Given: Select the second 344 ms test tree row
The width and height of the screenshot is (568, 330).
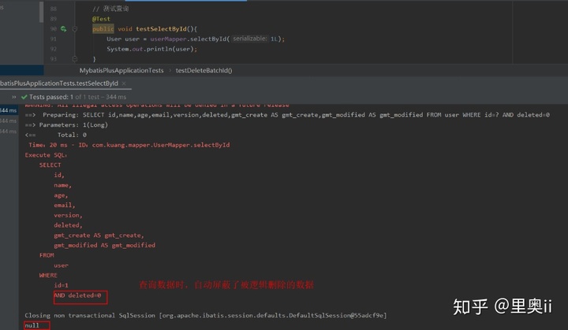Looking at the screenshot, I should [x=9, y=121].
